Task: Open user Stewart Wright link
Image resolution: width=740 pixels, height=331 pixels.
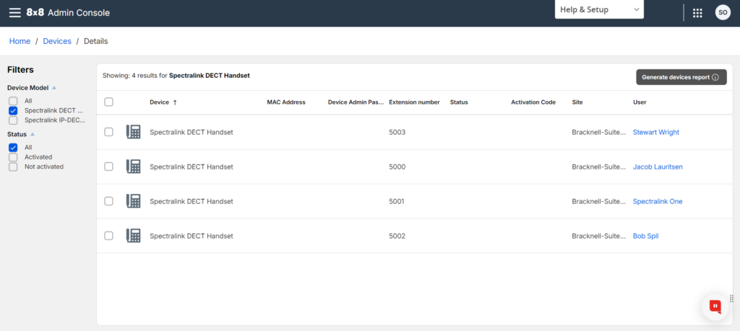Action: tap(656, 132)
